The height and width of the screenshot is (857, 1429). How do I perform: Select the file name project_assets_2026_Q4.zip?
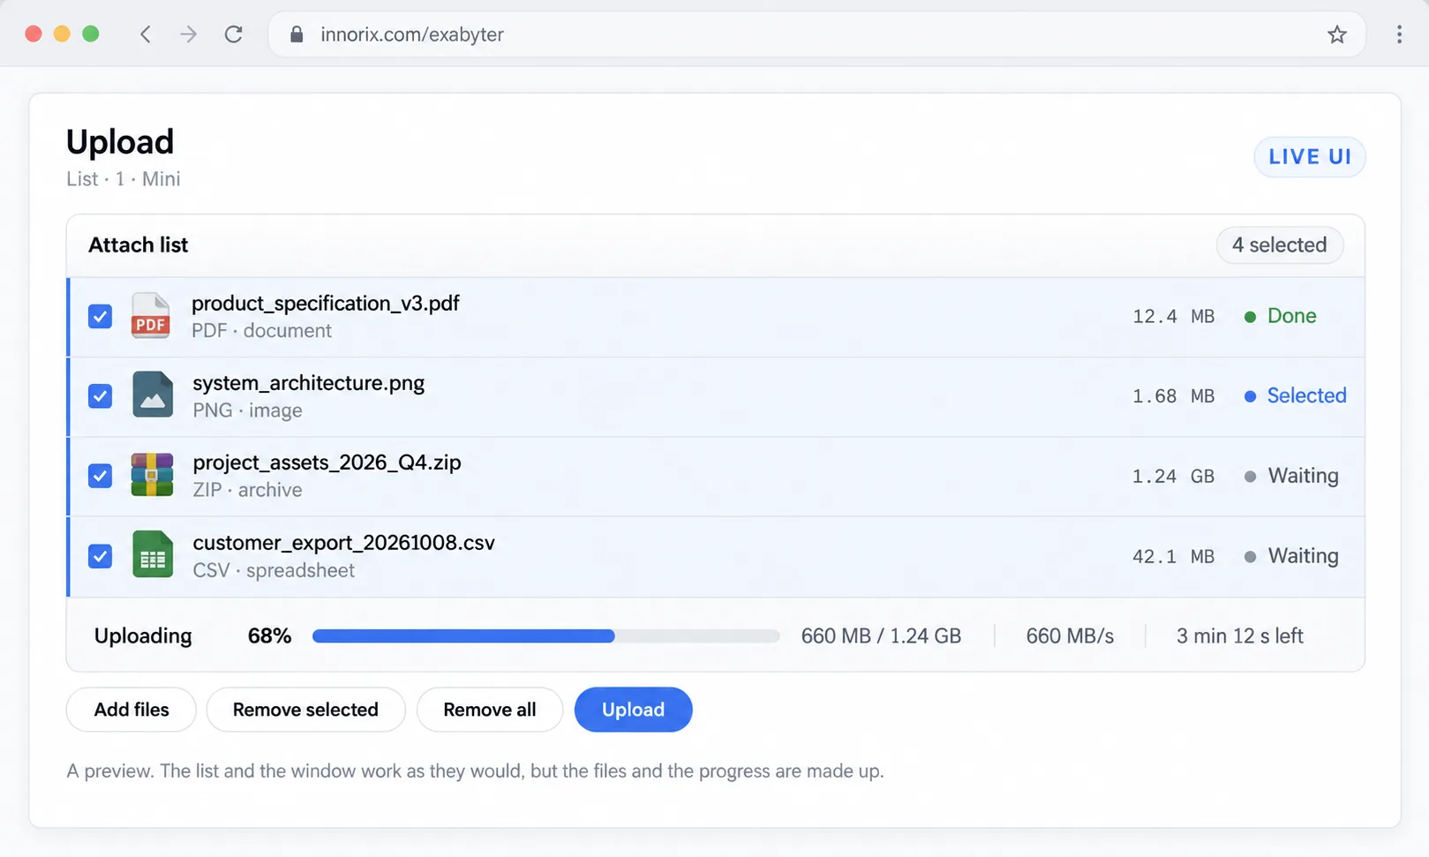coord(327,462)
